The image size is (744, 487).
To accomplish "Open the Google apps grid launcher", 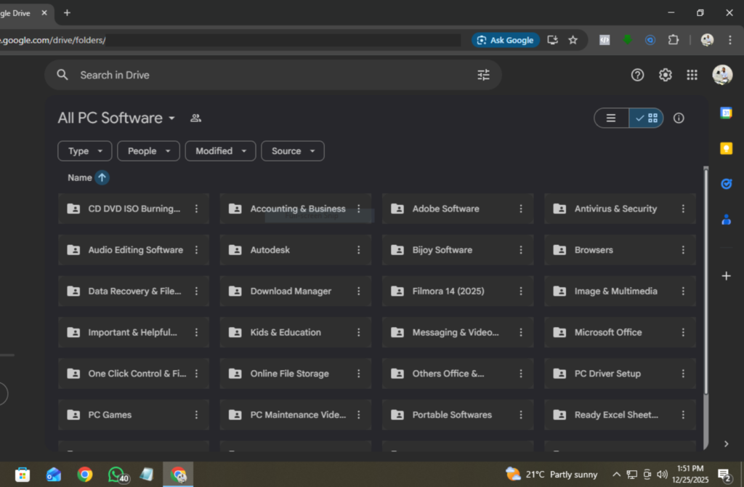I will 692,75.
